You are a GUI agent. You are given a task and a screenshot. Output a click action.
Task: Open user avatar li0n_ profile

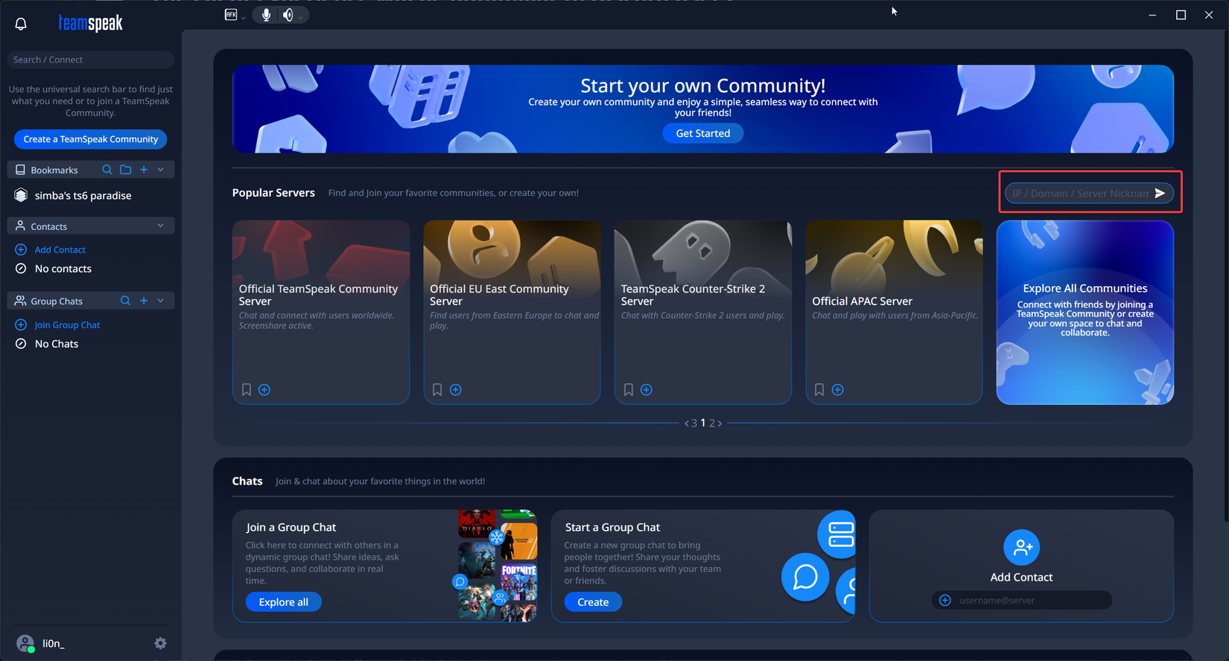pyautogui.click(x=25, y=643)
